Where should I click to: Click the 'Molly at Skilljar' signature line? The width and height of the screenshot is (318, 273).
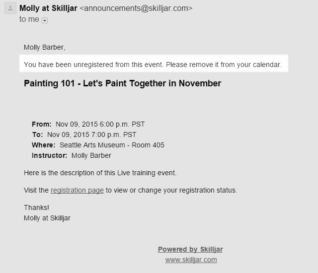click(47, 218)
